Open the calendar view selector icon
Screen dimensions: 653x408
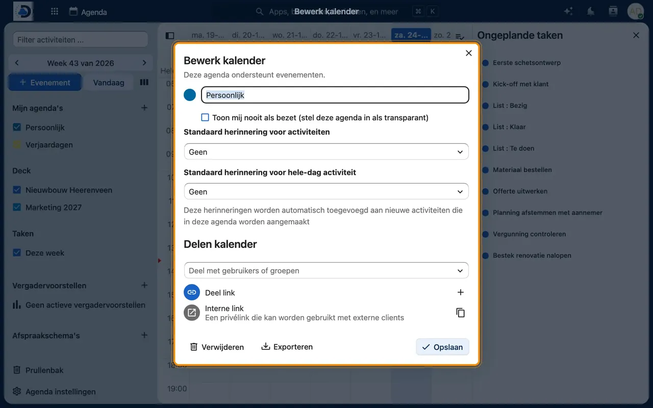pyautogui.click(x=144, y=82)
